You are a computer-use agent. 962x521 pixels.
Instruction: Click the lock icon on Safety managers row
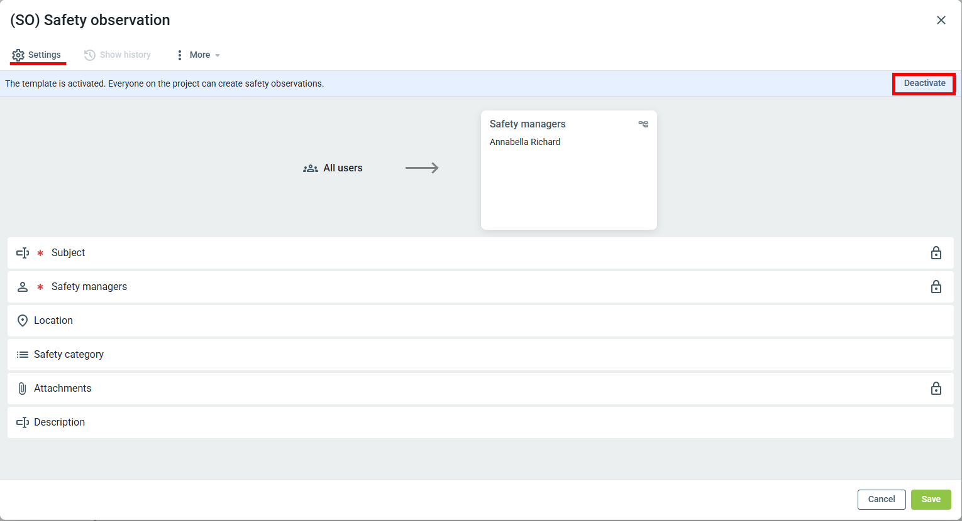point(936,287)
